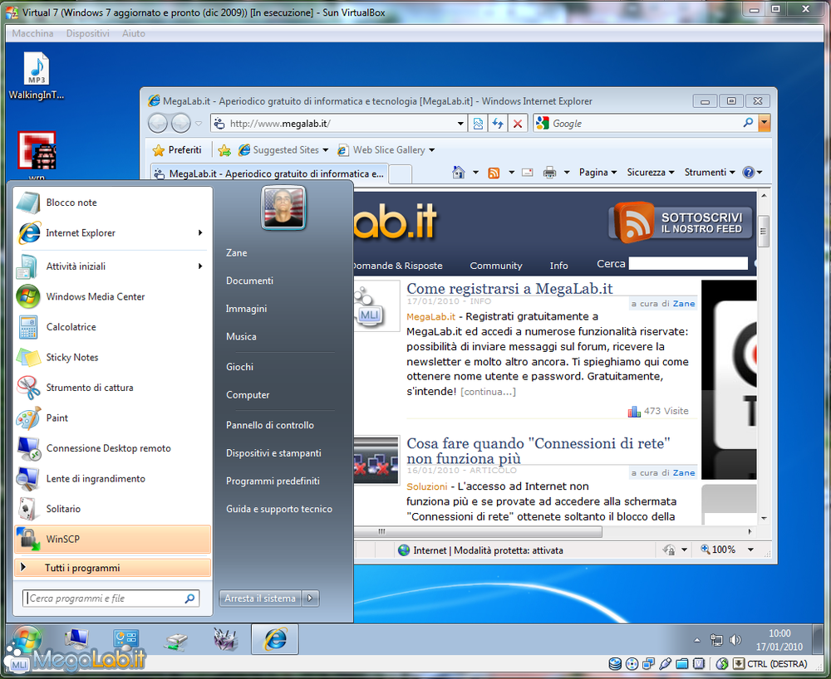
Task: Open Computer in Start menu
Action: [248, 395]
